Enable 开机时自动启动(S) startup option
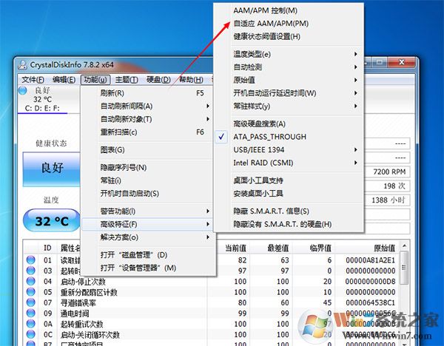Screen dimensions: 444x346 147,194
